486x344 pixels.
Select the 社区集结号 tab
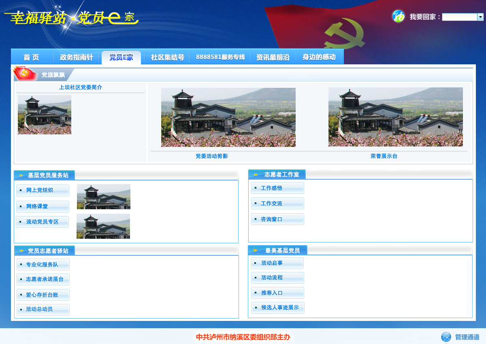tap(167, 57)
